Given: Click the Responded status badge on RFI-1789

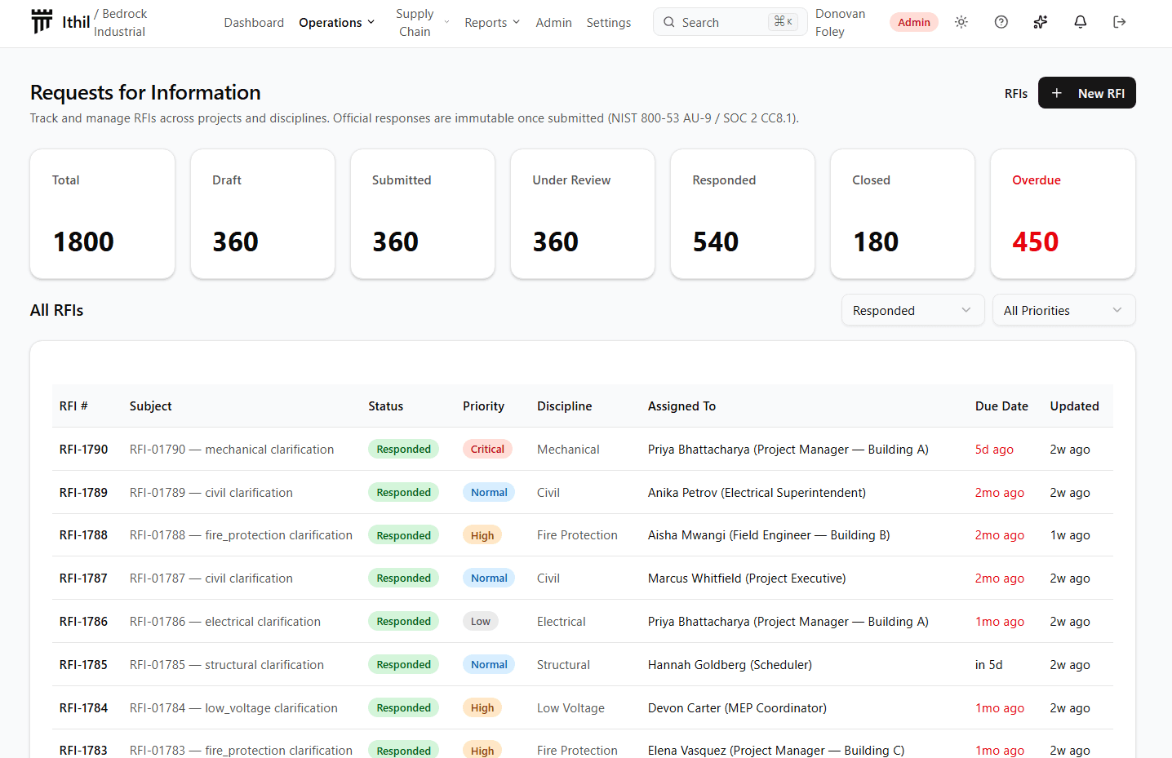Looking at the screenshot, I should click(404, 493).
